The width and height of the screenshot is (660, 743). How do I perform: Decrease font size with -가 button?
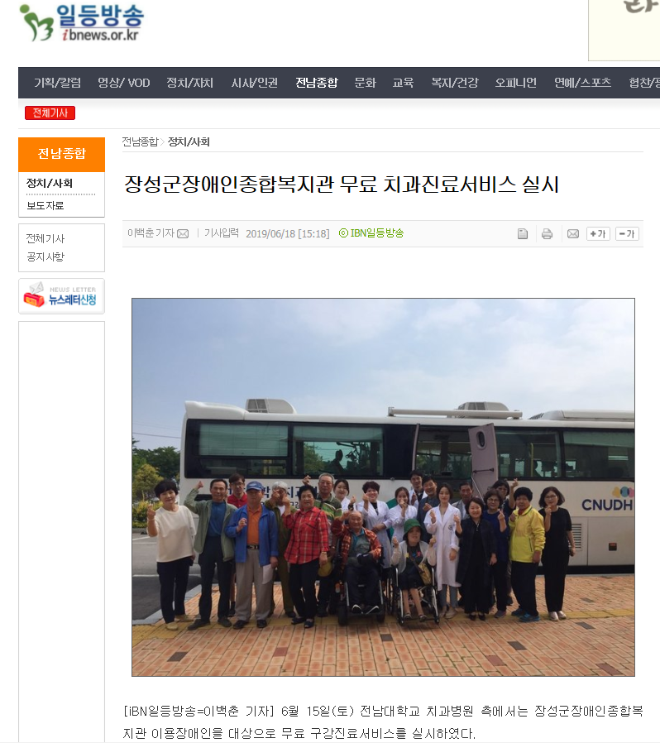[627, 233]
